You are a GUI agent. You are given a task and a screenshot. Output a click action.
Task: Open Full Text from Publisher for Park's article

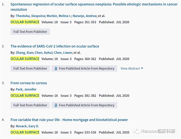pyautogui.click(x=30, y=105)
